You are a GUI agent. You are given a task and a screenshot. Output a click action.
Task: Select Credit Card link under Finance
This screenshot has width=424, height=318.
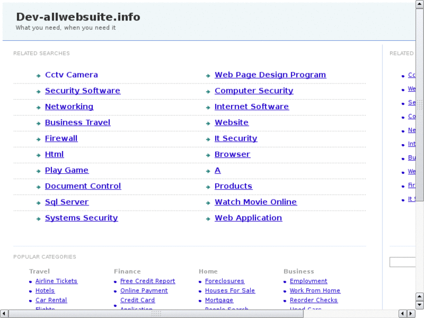[138, 300]
